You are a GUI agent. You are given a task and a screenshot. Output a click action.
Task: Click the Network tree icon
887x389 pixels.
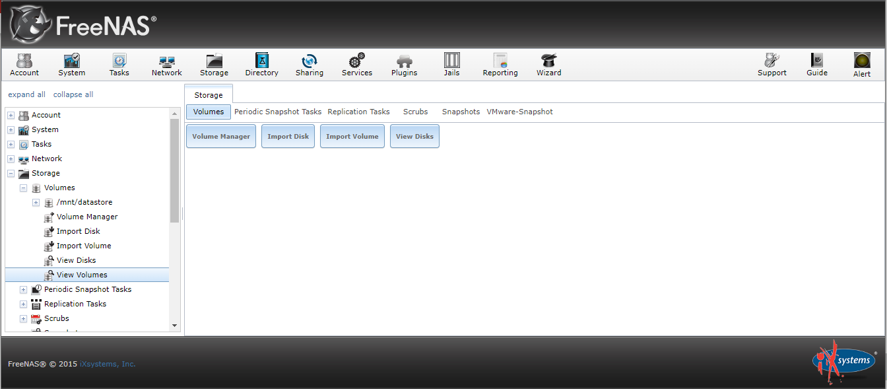pos(24,159)
